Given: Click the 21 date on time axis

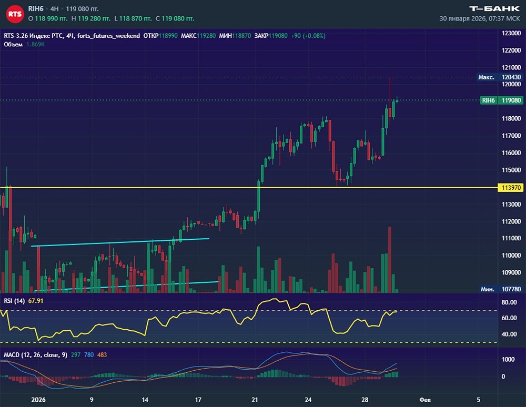Looking at the screenshot, I should [255, 400].
